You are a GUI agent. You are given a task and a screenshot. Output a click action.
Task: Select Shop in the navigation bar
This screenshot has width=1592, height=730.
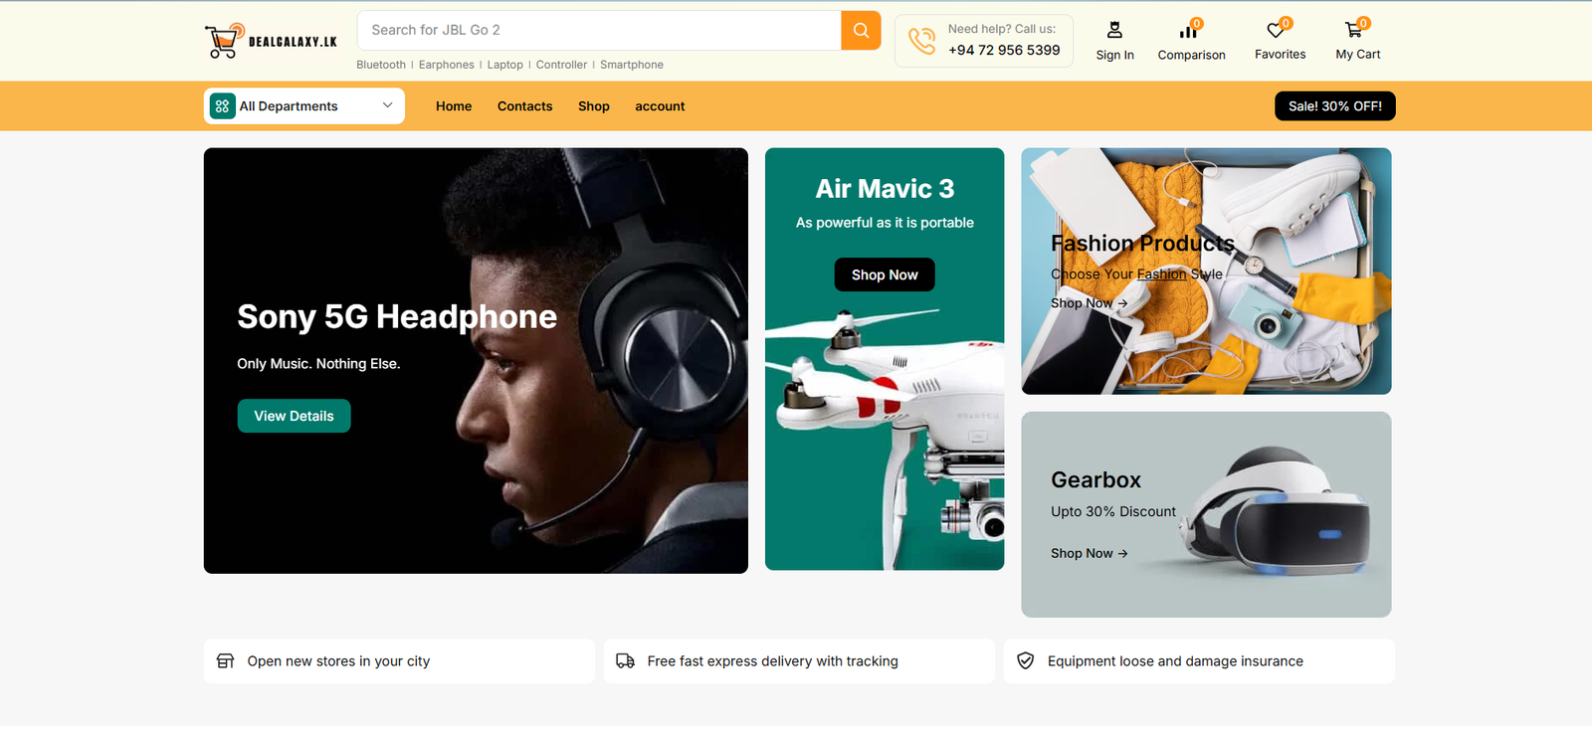pos(593,106)
